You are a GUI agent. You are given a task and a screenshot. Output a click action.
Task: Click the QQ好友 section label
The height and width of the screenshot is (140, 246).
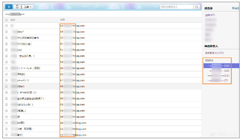pos(209,60)
